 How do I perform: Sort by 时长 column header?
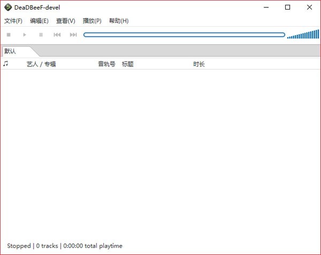199,64
